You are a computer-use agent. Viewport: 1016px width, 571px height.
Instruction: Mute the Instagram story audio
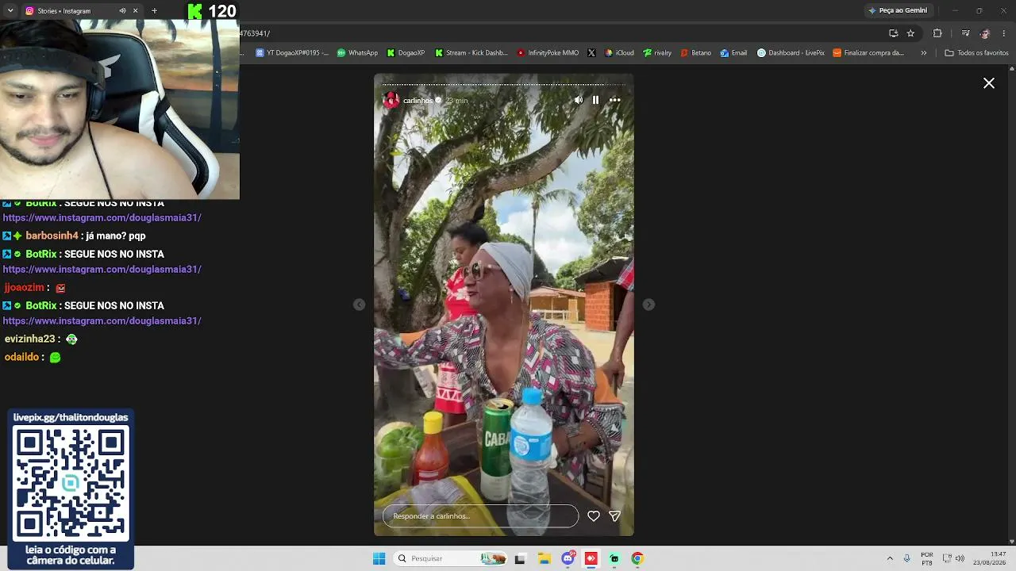click(578, 100)
